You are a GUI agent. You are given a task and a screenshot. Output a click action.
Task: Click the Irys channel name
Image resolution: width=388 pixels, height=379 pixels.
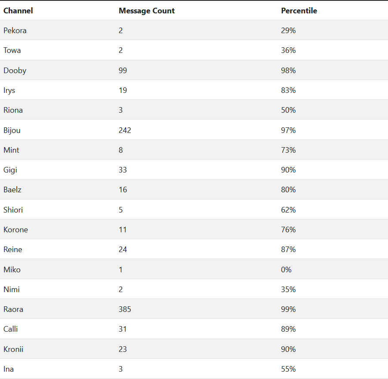9,90
